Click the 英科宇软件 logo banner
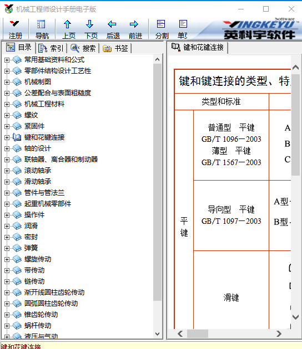This screenshot has height=349, width=302. point(259,29)
